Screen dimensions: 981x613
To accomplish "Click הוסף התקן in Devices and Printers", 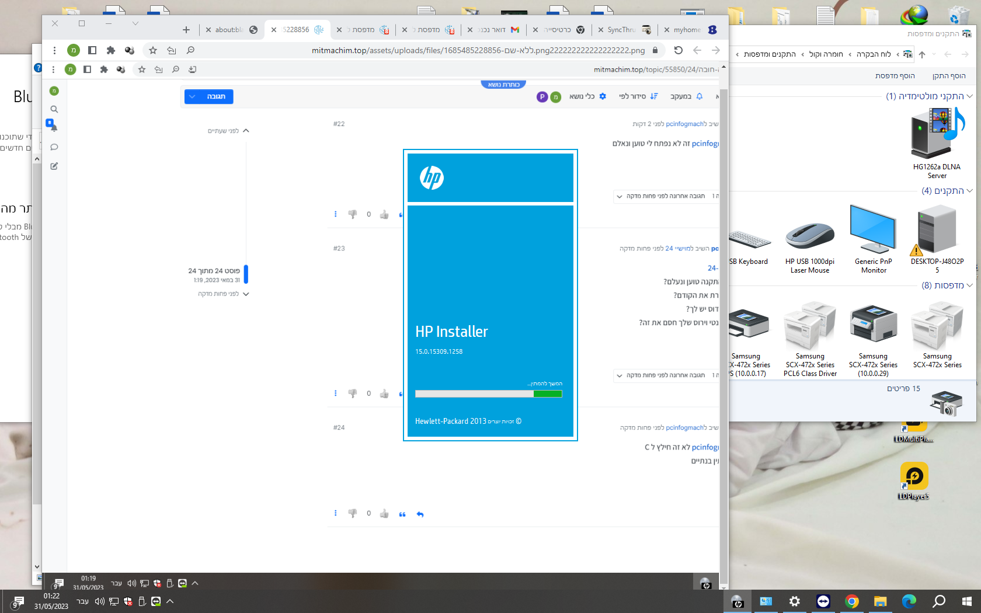I will tap(949, 76).
